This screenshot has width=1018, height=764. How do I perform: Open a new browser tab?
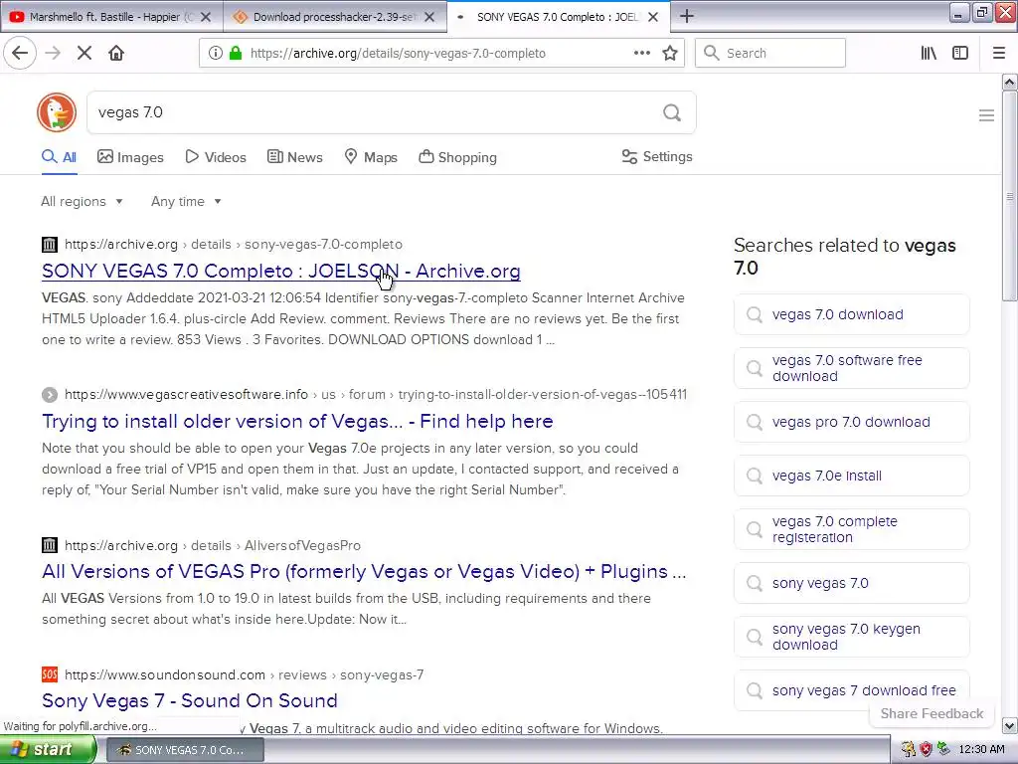pos(687,17)
